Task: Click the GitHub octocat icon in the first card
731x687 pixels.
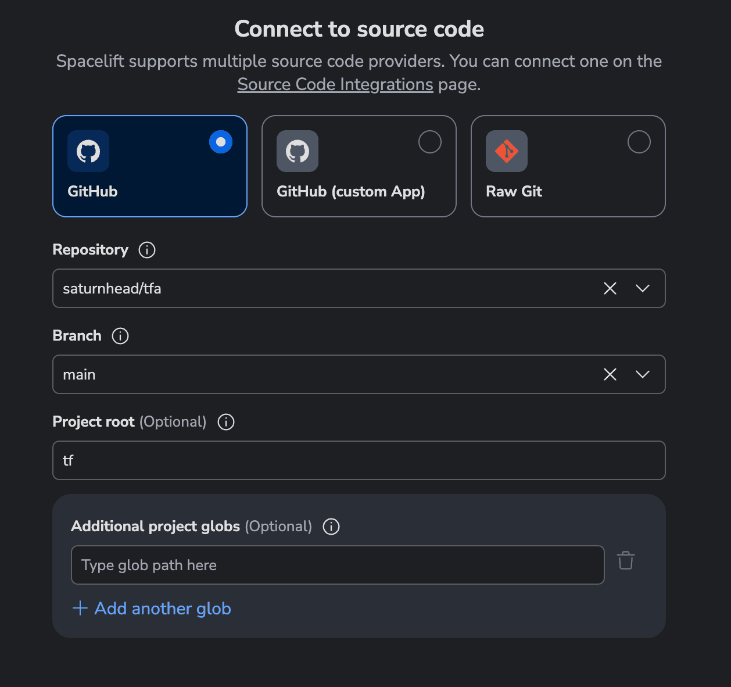Action: click(x=88, y=151)
